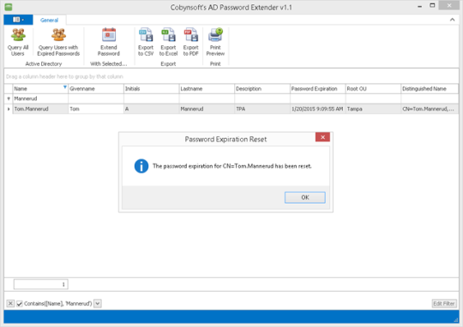Image resolution: width=463 pixels, height=327 pixels.
Task: Click the dialog message about CN=Tom.Mannerud
Action: click(x=231, y=166)
